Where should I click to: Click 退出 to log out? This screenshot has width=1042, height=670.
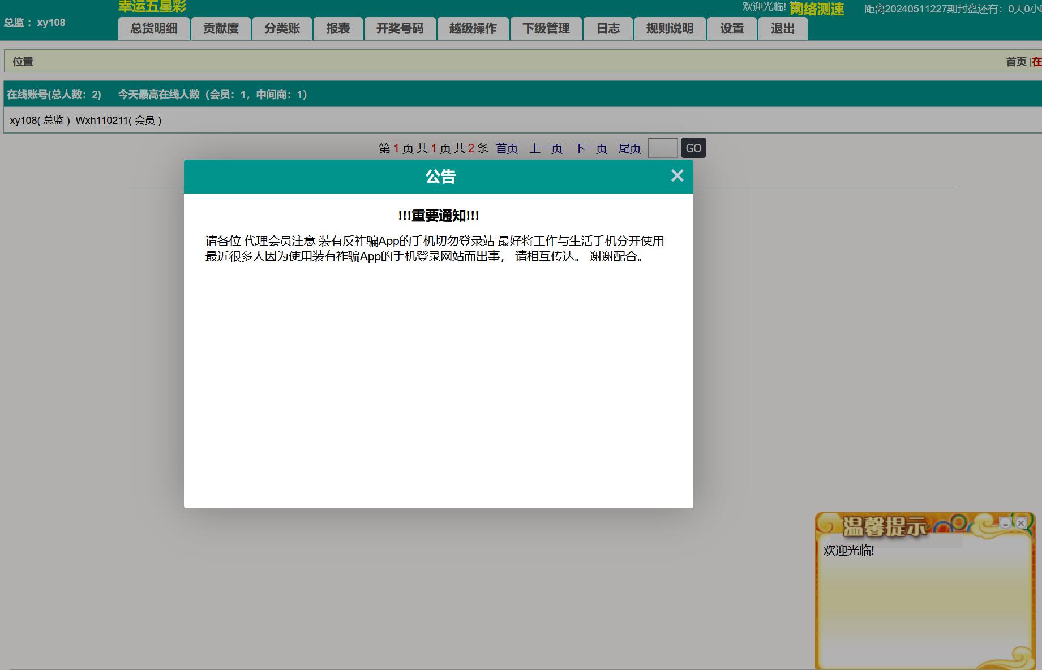782,29
